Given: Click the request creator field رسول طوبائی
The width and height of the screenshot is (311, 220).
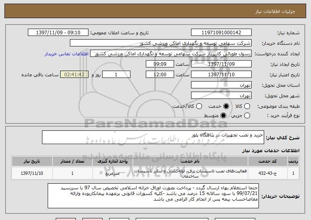Looking at the screenshot, I should [171, 54].
